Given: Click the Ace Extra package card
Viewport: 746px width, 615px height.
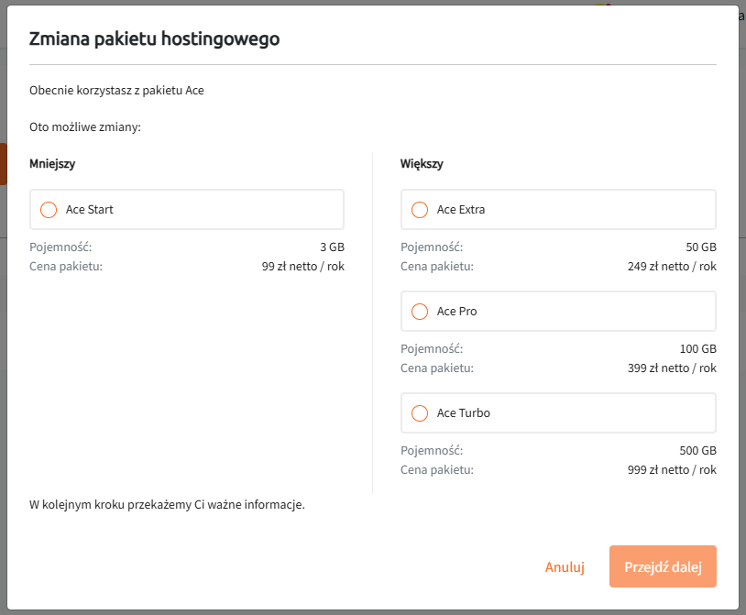Looking at the screenshot, I should pos(557,209).
